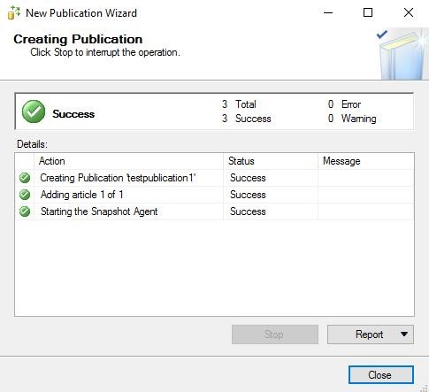Click the Report button

click(x=370, y=334)
